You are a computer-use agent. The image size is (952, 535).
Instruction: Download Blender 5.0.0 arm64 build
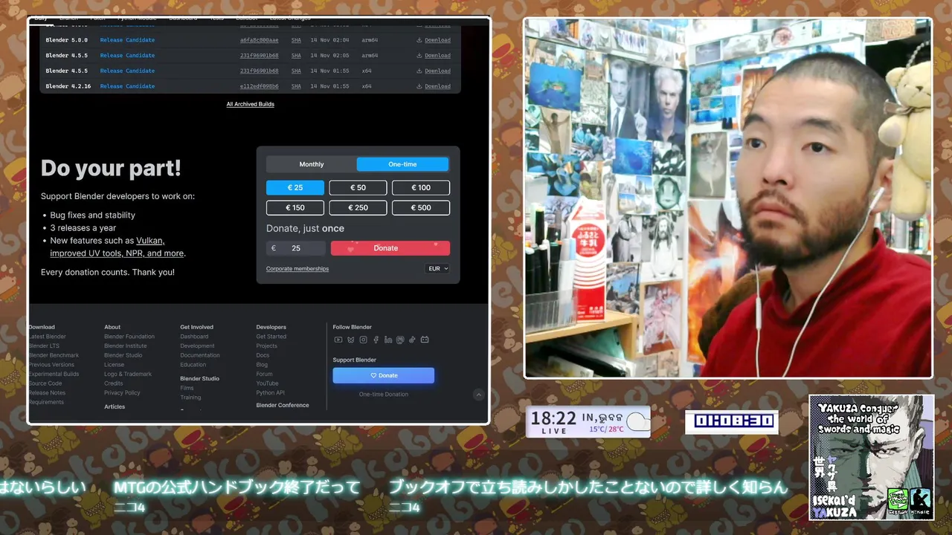[434, 40]
